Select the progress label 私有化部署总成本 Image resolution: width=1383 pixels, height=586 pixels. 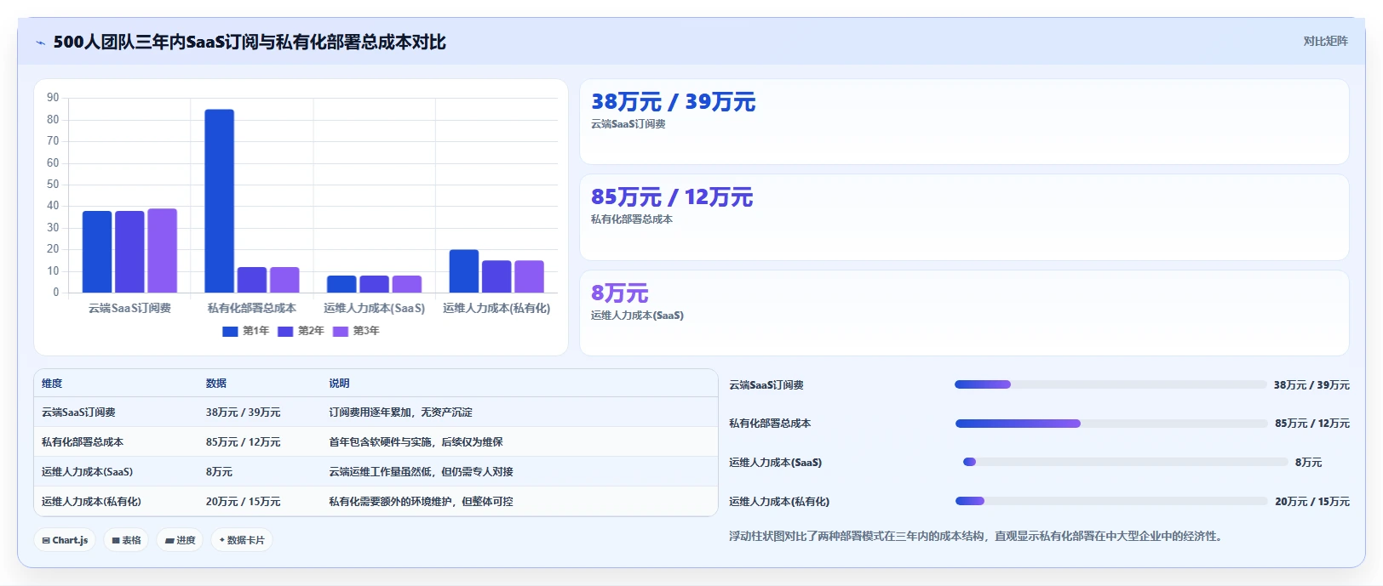click(x=770, y=424)
